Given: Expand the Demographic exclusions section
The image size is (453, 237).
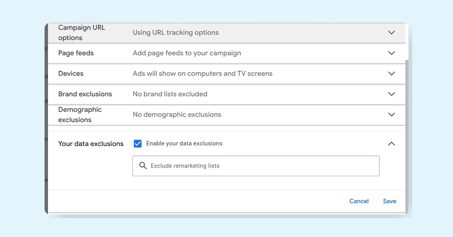Looking at the screenshot, I should 391,114.
